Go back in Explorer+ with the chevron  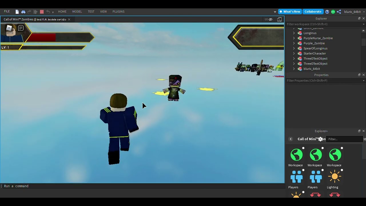click(291, 139)
